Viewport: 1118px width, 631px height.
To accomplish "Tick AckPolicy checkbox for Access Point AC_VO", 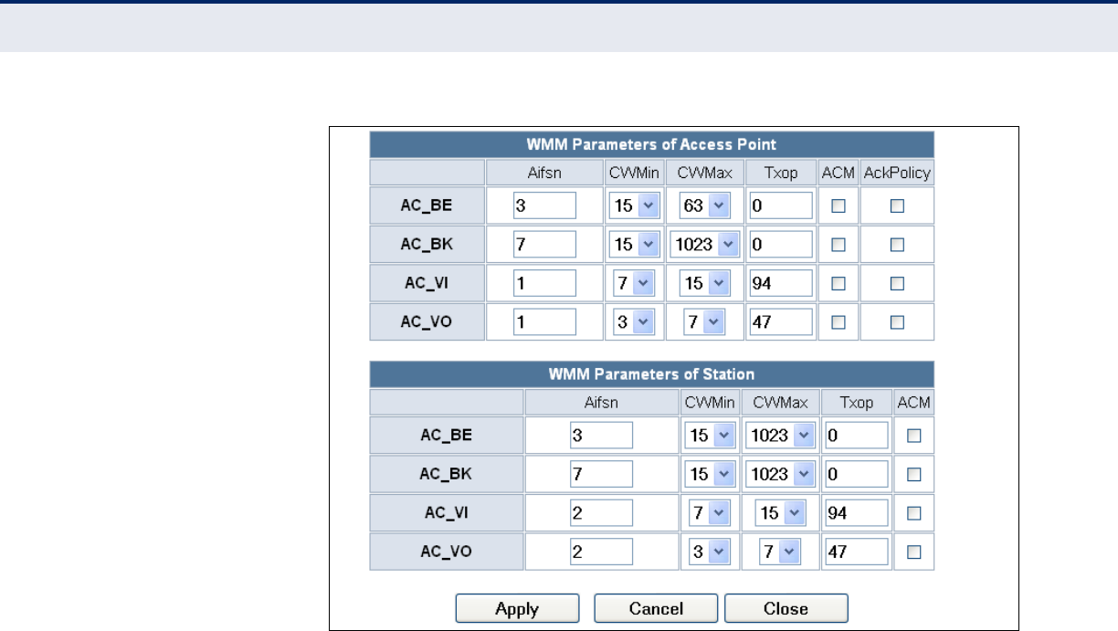I will point(897,321).
